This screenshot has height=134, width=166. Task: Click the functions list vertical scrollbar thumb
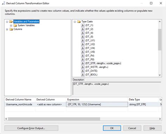[x=160, y=40]
